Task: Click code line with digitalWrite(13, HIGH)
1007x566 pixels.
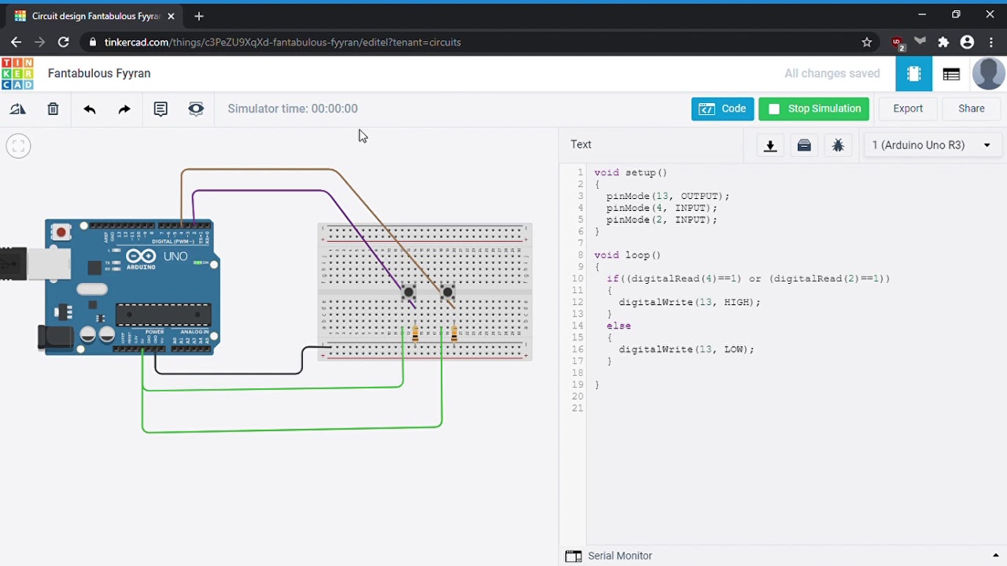Action: tap(689, 303)
